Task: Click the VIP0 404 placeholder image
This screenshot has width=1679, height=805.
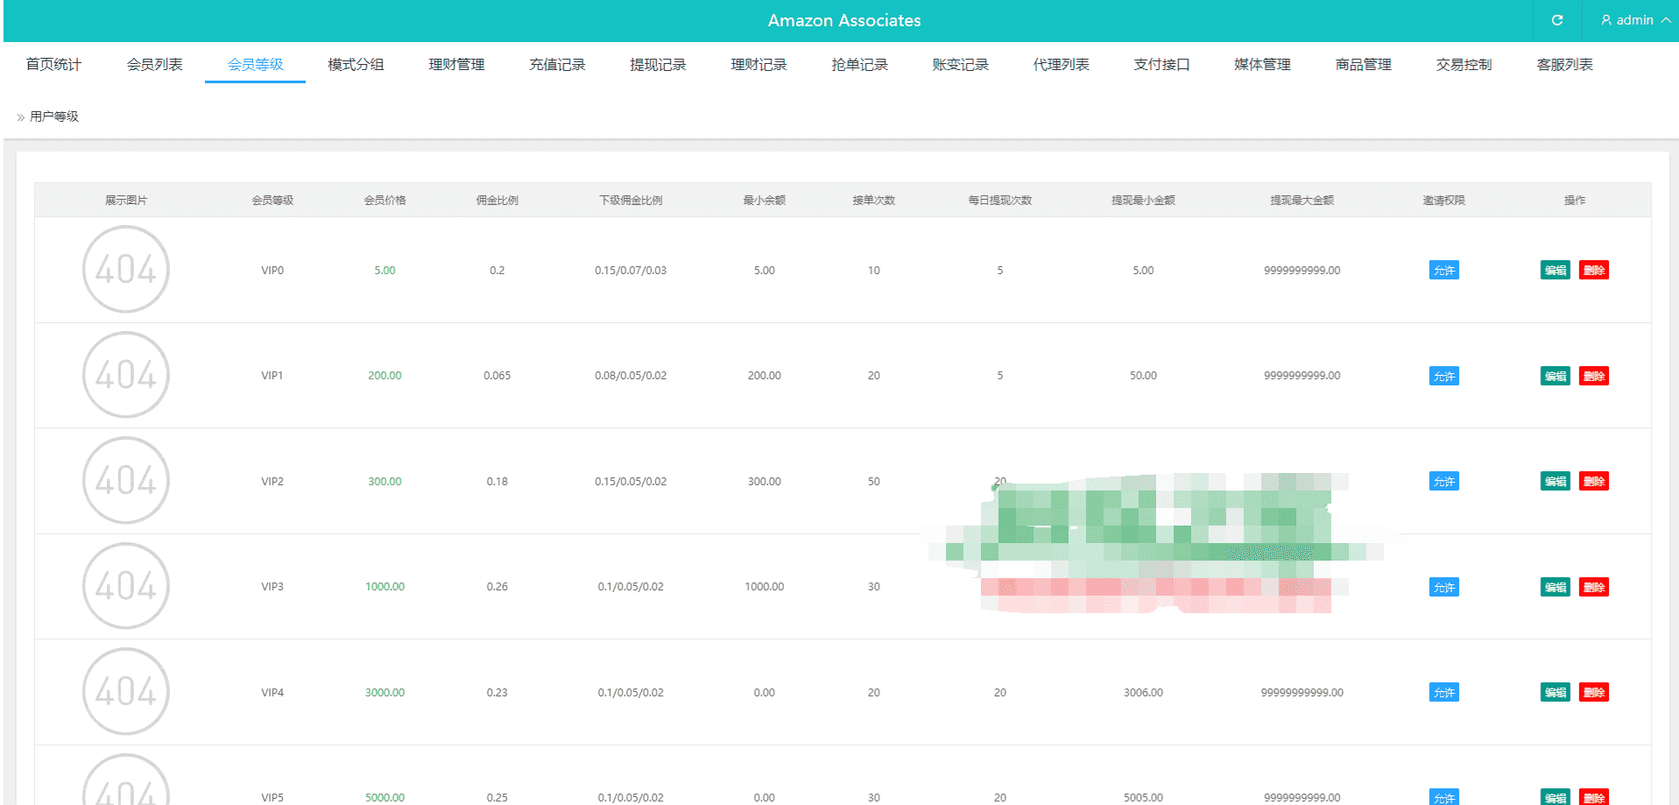Action: coord(126,269)
